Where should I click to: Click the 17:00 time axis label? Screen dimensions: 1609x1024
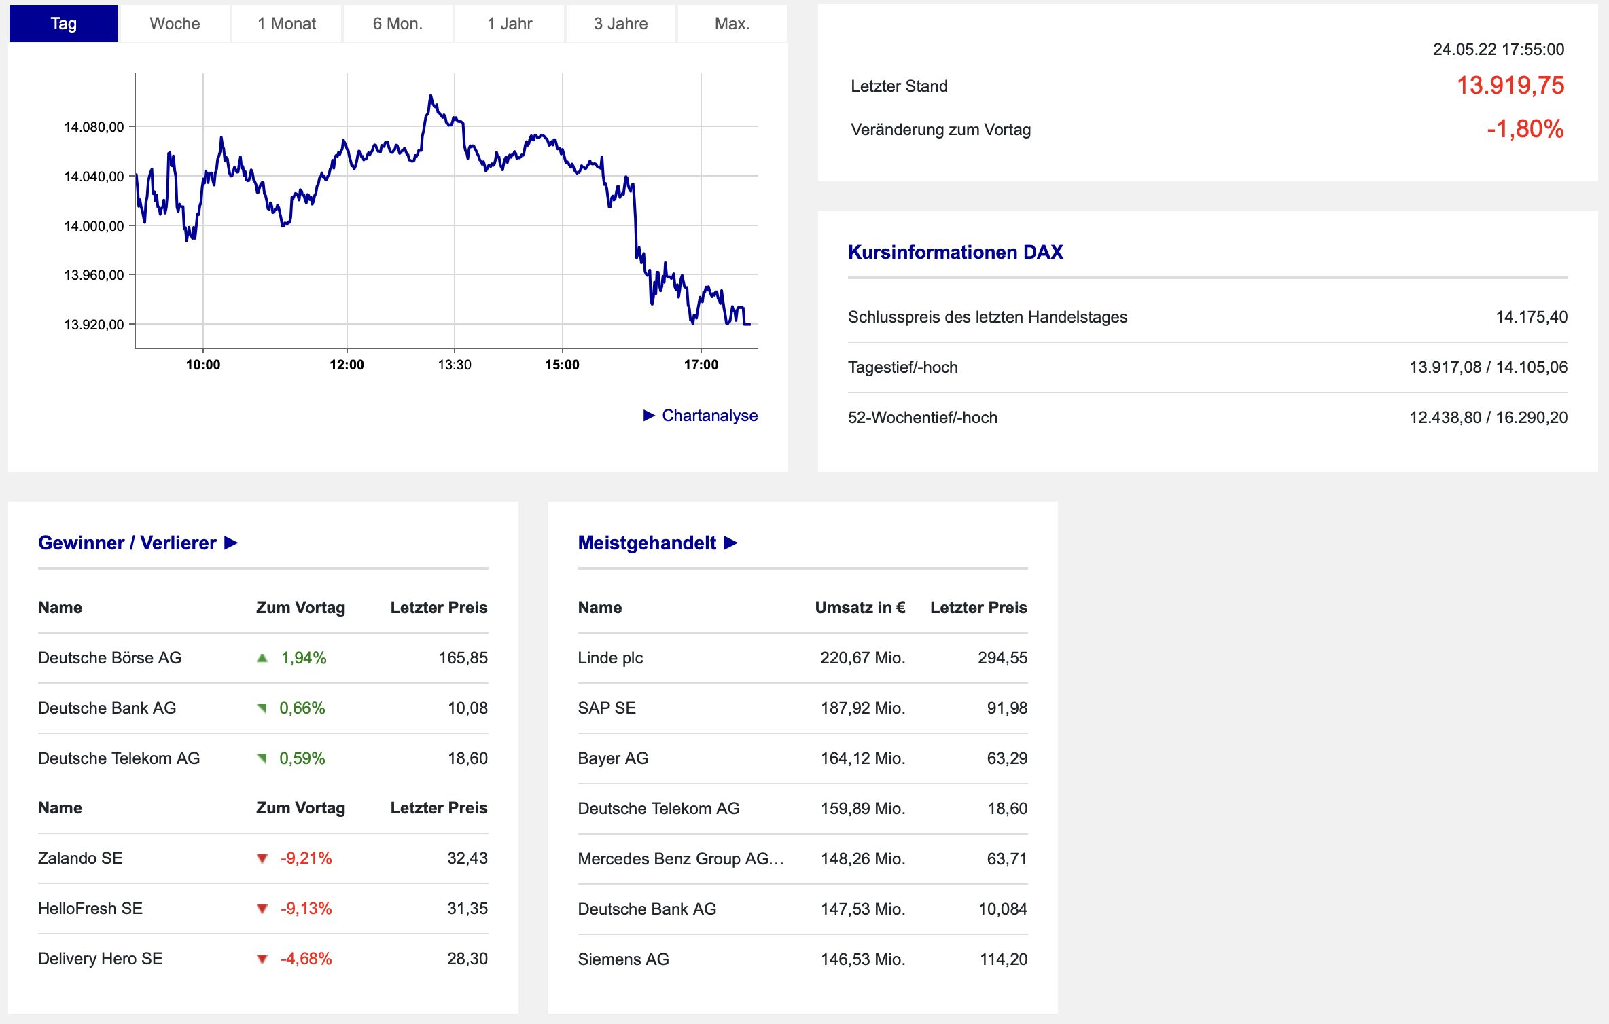coord(701,365)
